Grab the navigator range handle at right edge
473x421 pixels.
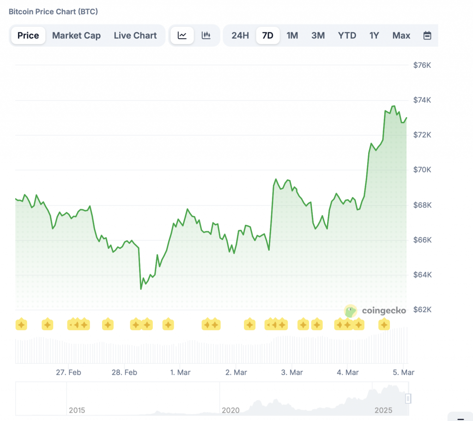[408, 398]
